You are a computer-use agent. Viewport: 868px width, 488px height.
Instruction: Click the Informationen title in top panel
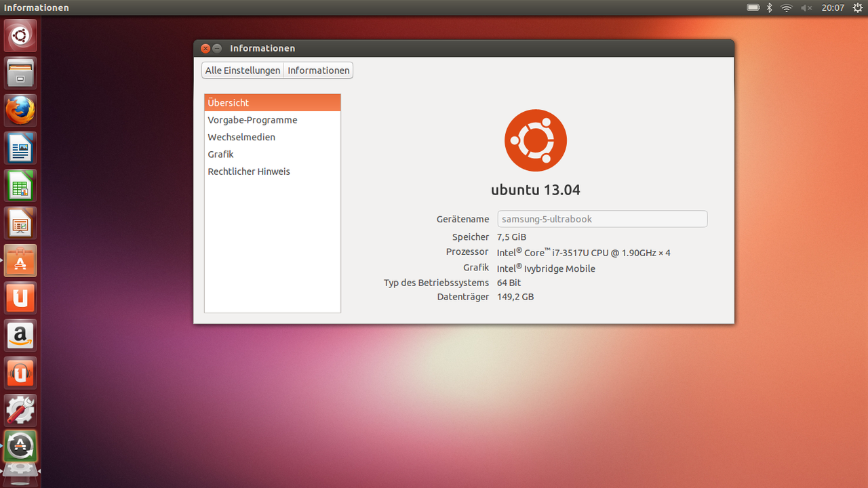tap(37, 7)
